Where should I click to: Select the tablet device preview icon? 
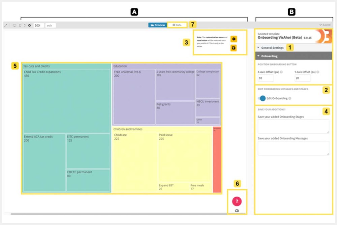click(x=20, y=25)
